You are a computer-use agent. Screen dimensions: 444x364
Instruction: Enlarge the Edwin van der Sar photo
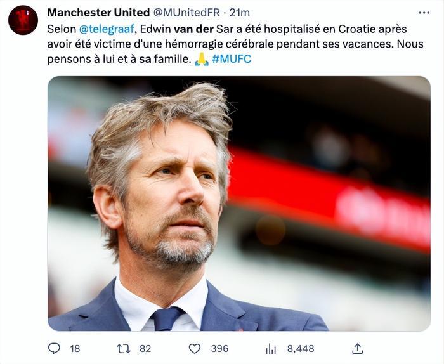pos(239,204)
